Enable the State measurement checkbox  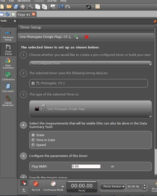click(x=33, y=135)
